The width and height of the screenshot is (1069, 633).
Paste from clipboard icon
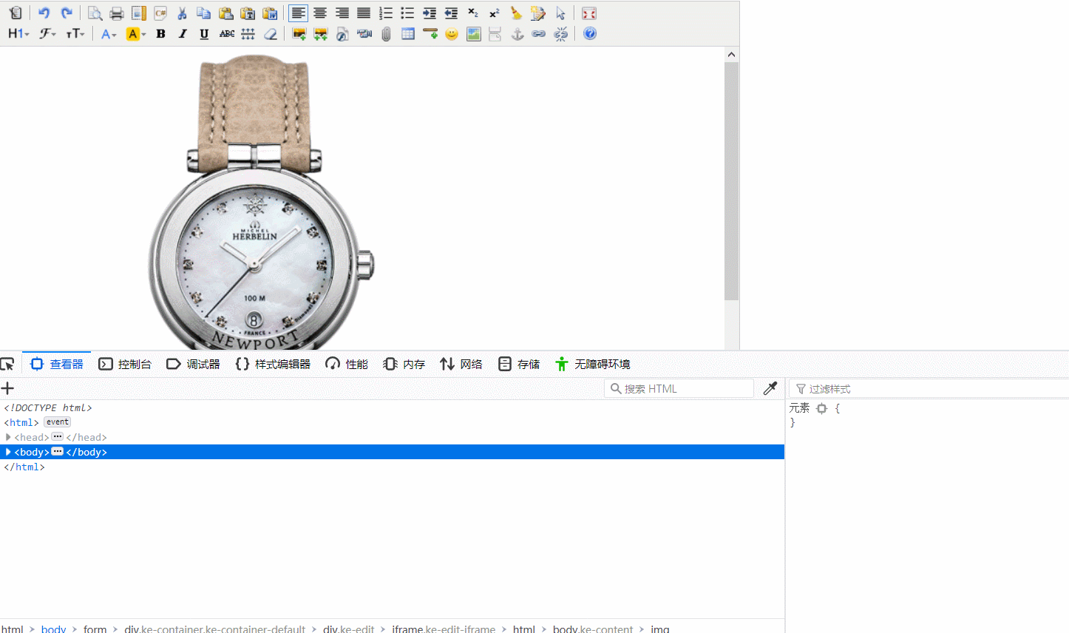[x=226, y=13]
